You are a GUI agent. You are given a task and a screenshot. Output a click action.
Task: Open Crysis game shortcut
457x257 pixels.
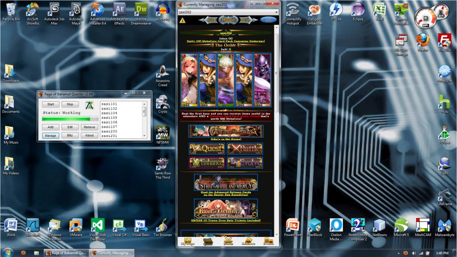[x=162, y=104]
